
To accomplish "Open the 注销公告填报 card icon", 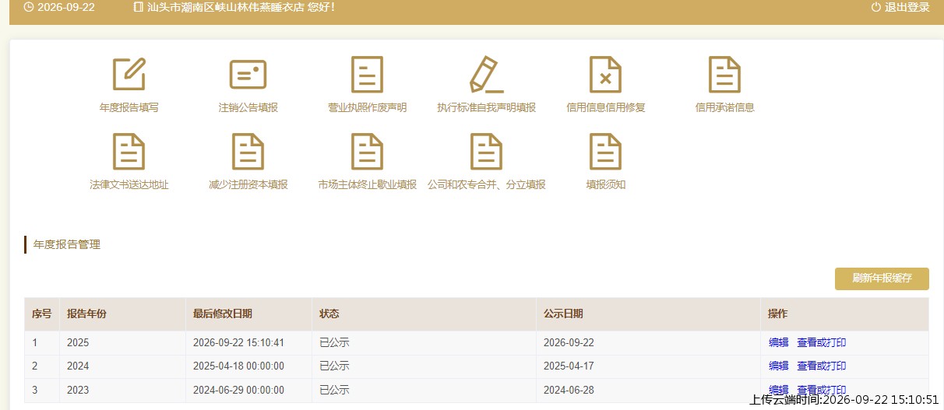I will tap(248, 75).
